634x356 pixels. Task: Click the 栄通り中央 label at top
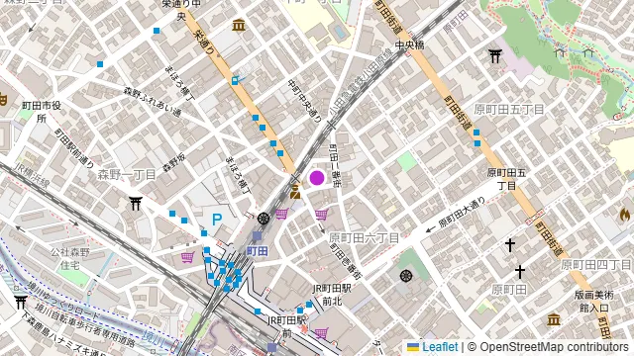click(x=180, y=10)
